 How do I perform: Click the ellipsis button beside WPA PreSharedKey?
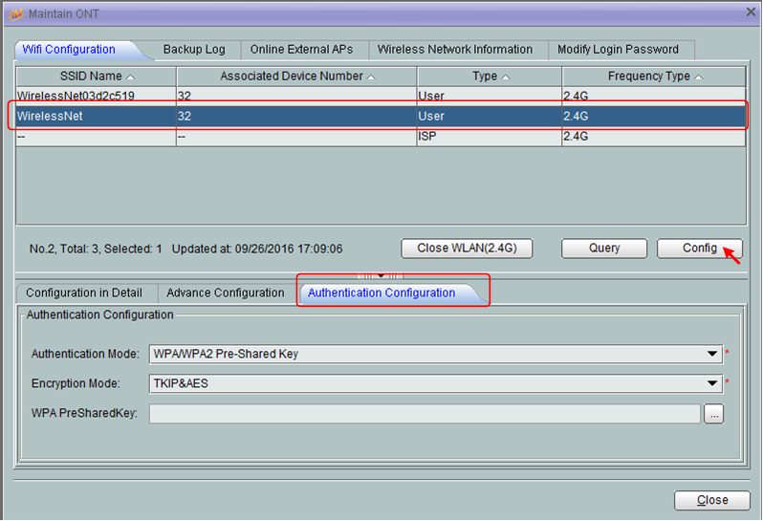713,414
